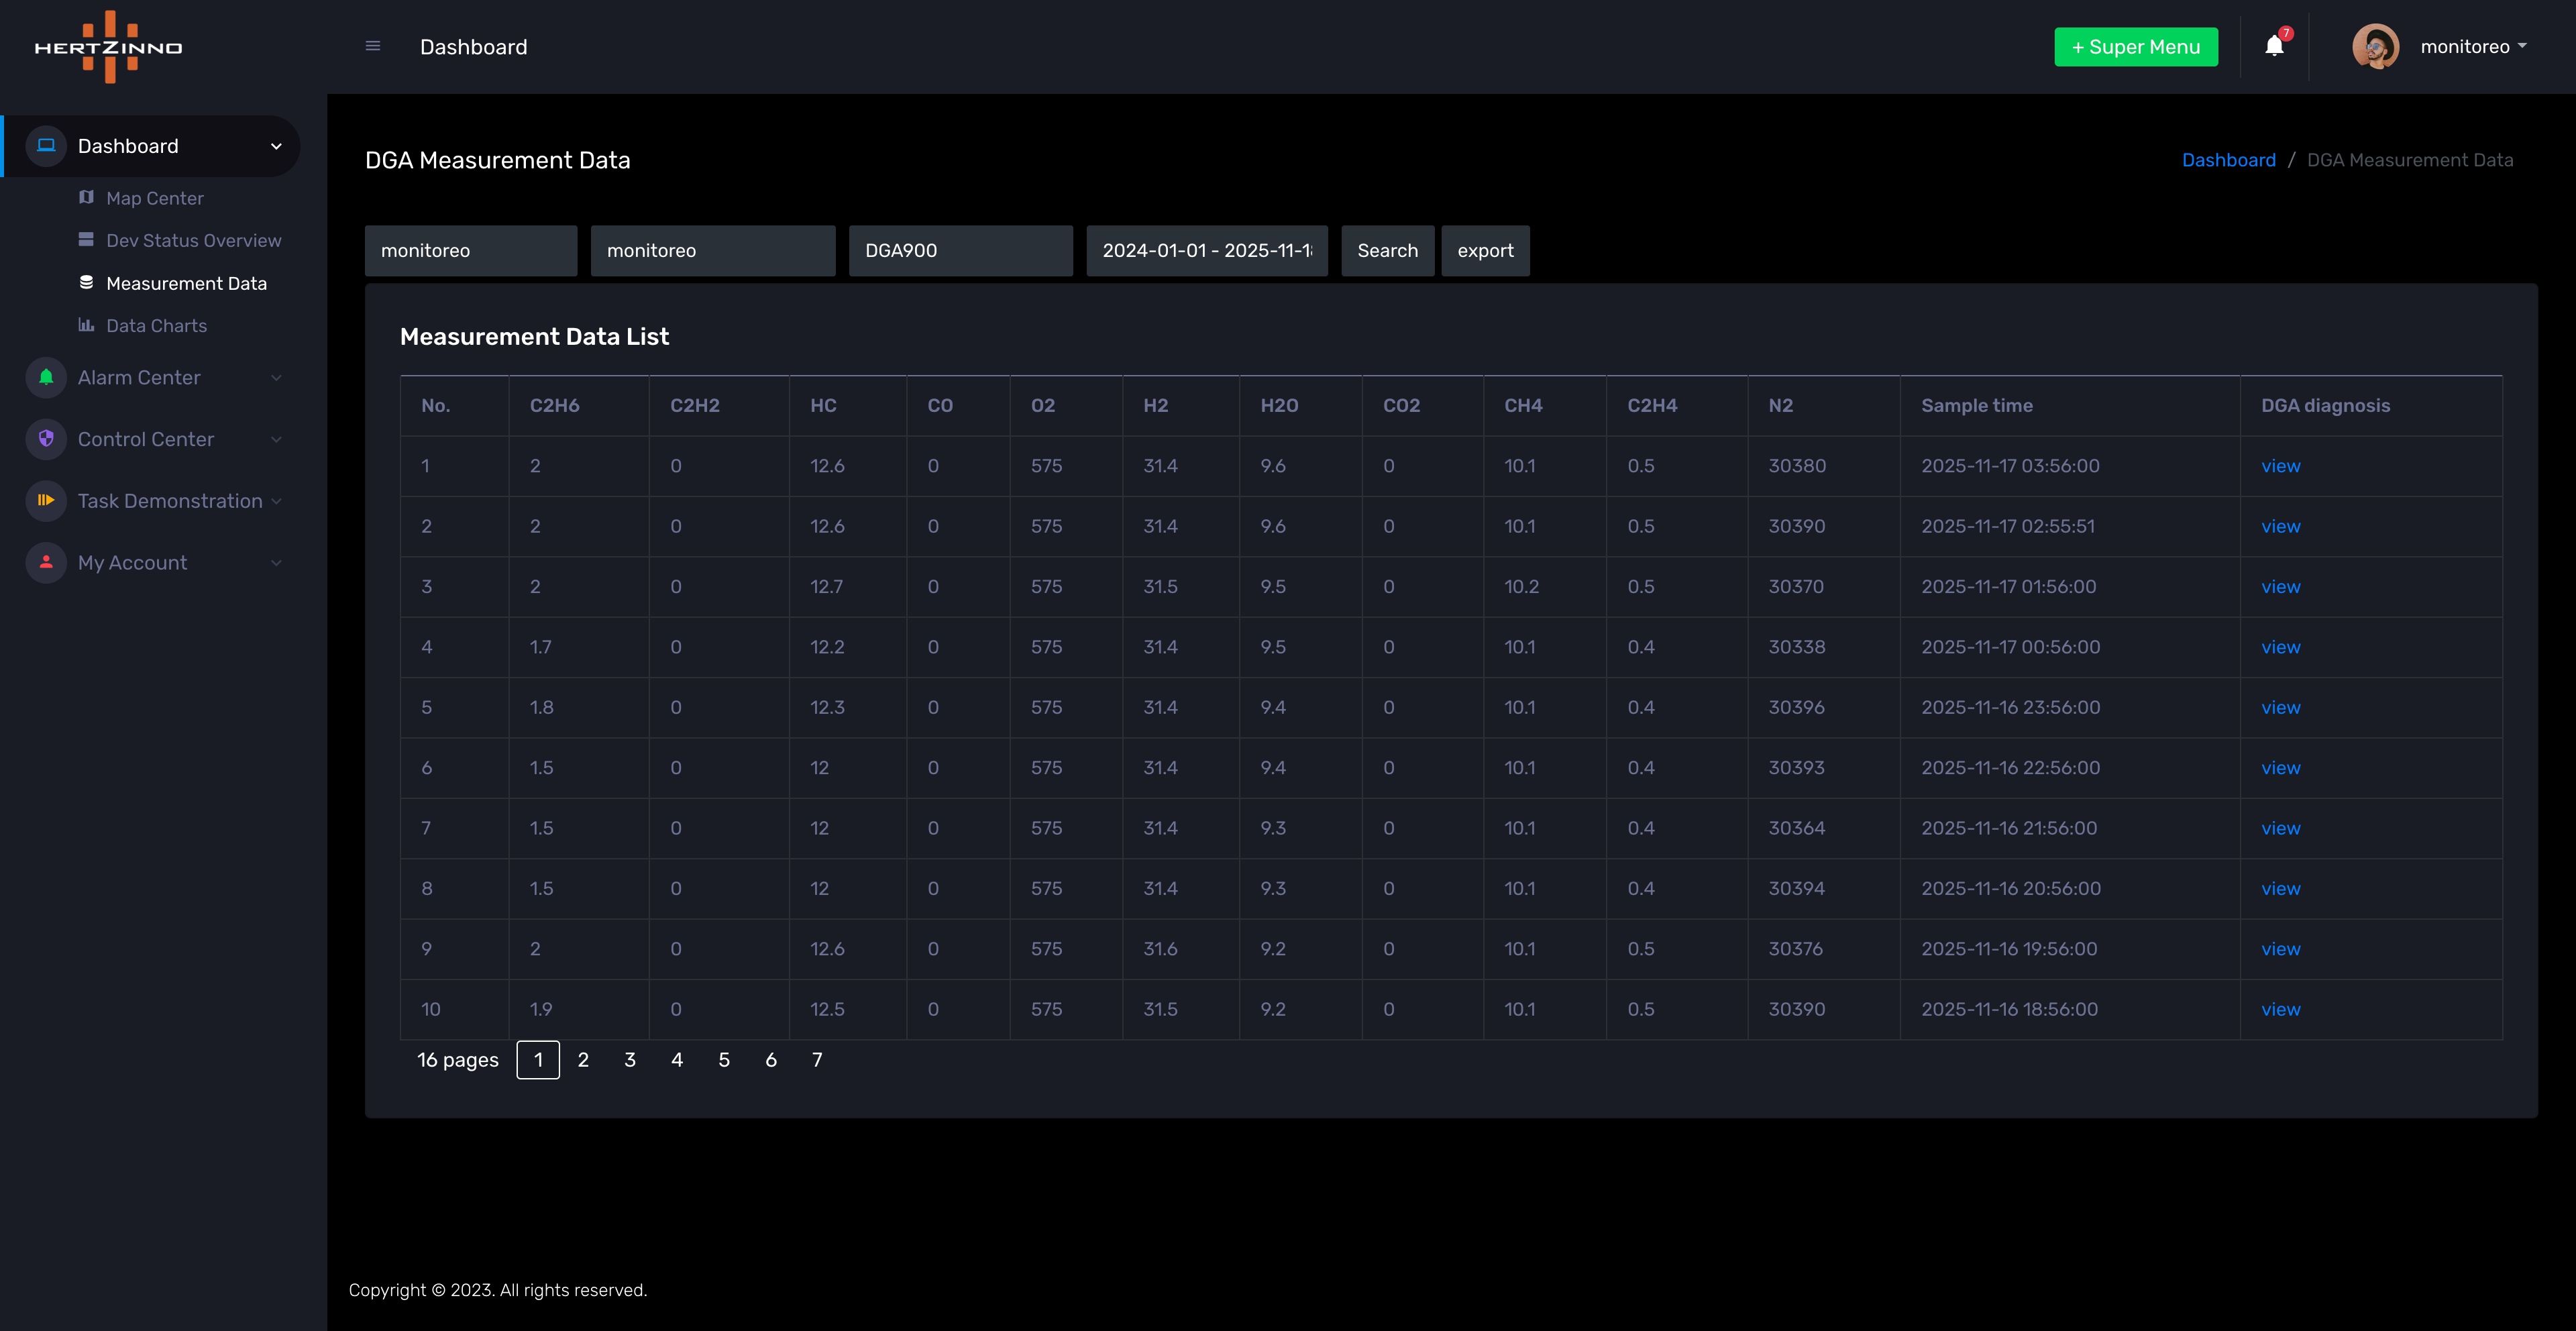This screenshot has width=2576, height=1331.
Task: Open Data Charts in the sidebar
Action: pyautogui.click(x=157, y=325)
